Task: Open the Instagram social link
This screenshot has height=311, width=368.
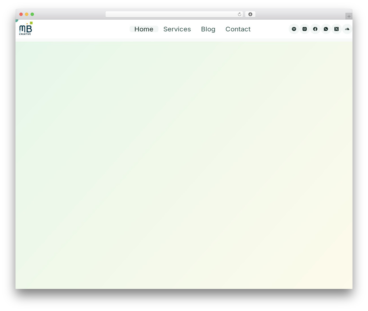Action: (304, 29)
